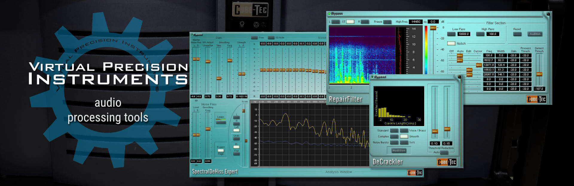Select the ST stereo channel button
Screen dimensions: 574x186
(x=350, y=22)
